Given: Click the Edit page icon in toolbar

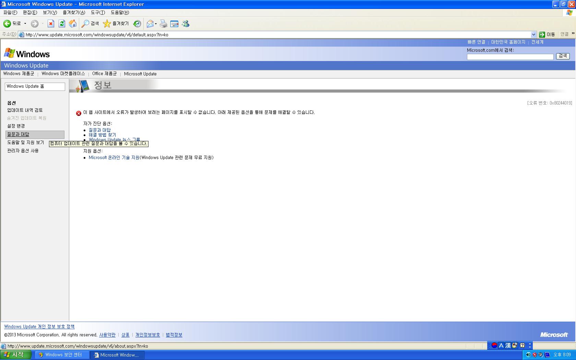Looking at the screenshot, I should click(175, 24).
